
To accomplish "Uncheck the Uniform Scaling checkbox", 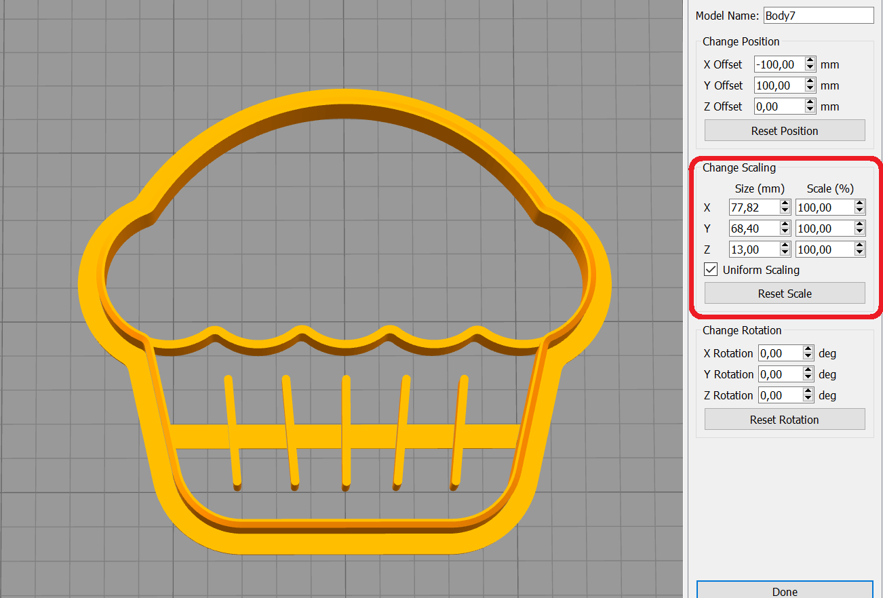I will (711, 270).
